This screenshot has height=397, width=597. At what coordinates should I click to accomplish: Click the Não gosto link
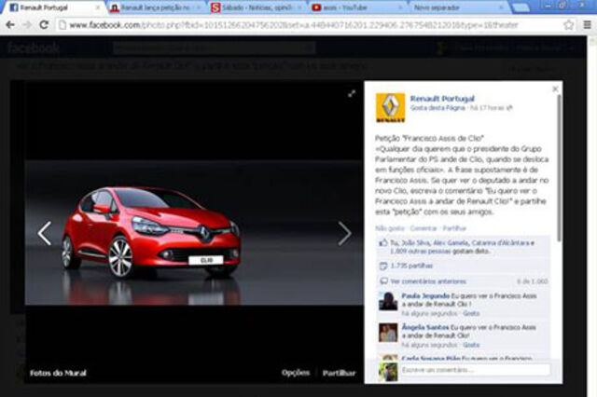point(390,228)
